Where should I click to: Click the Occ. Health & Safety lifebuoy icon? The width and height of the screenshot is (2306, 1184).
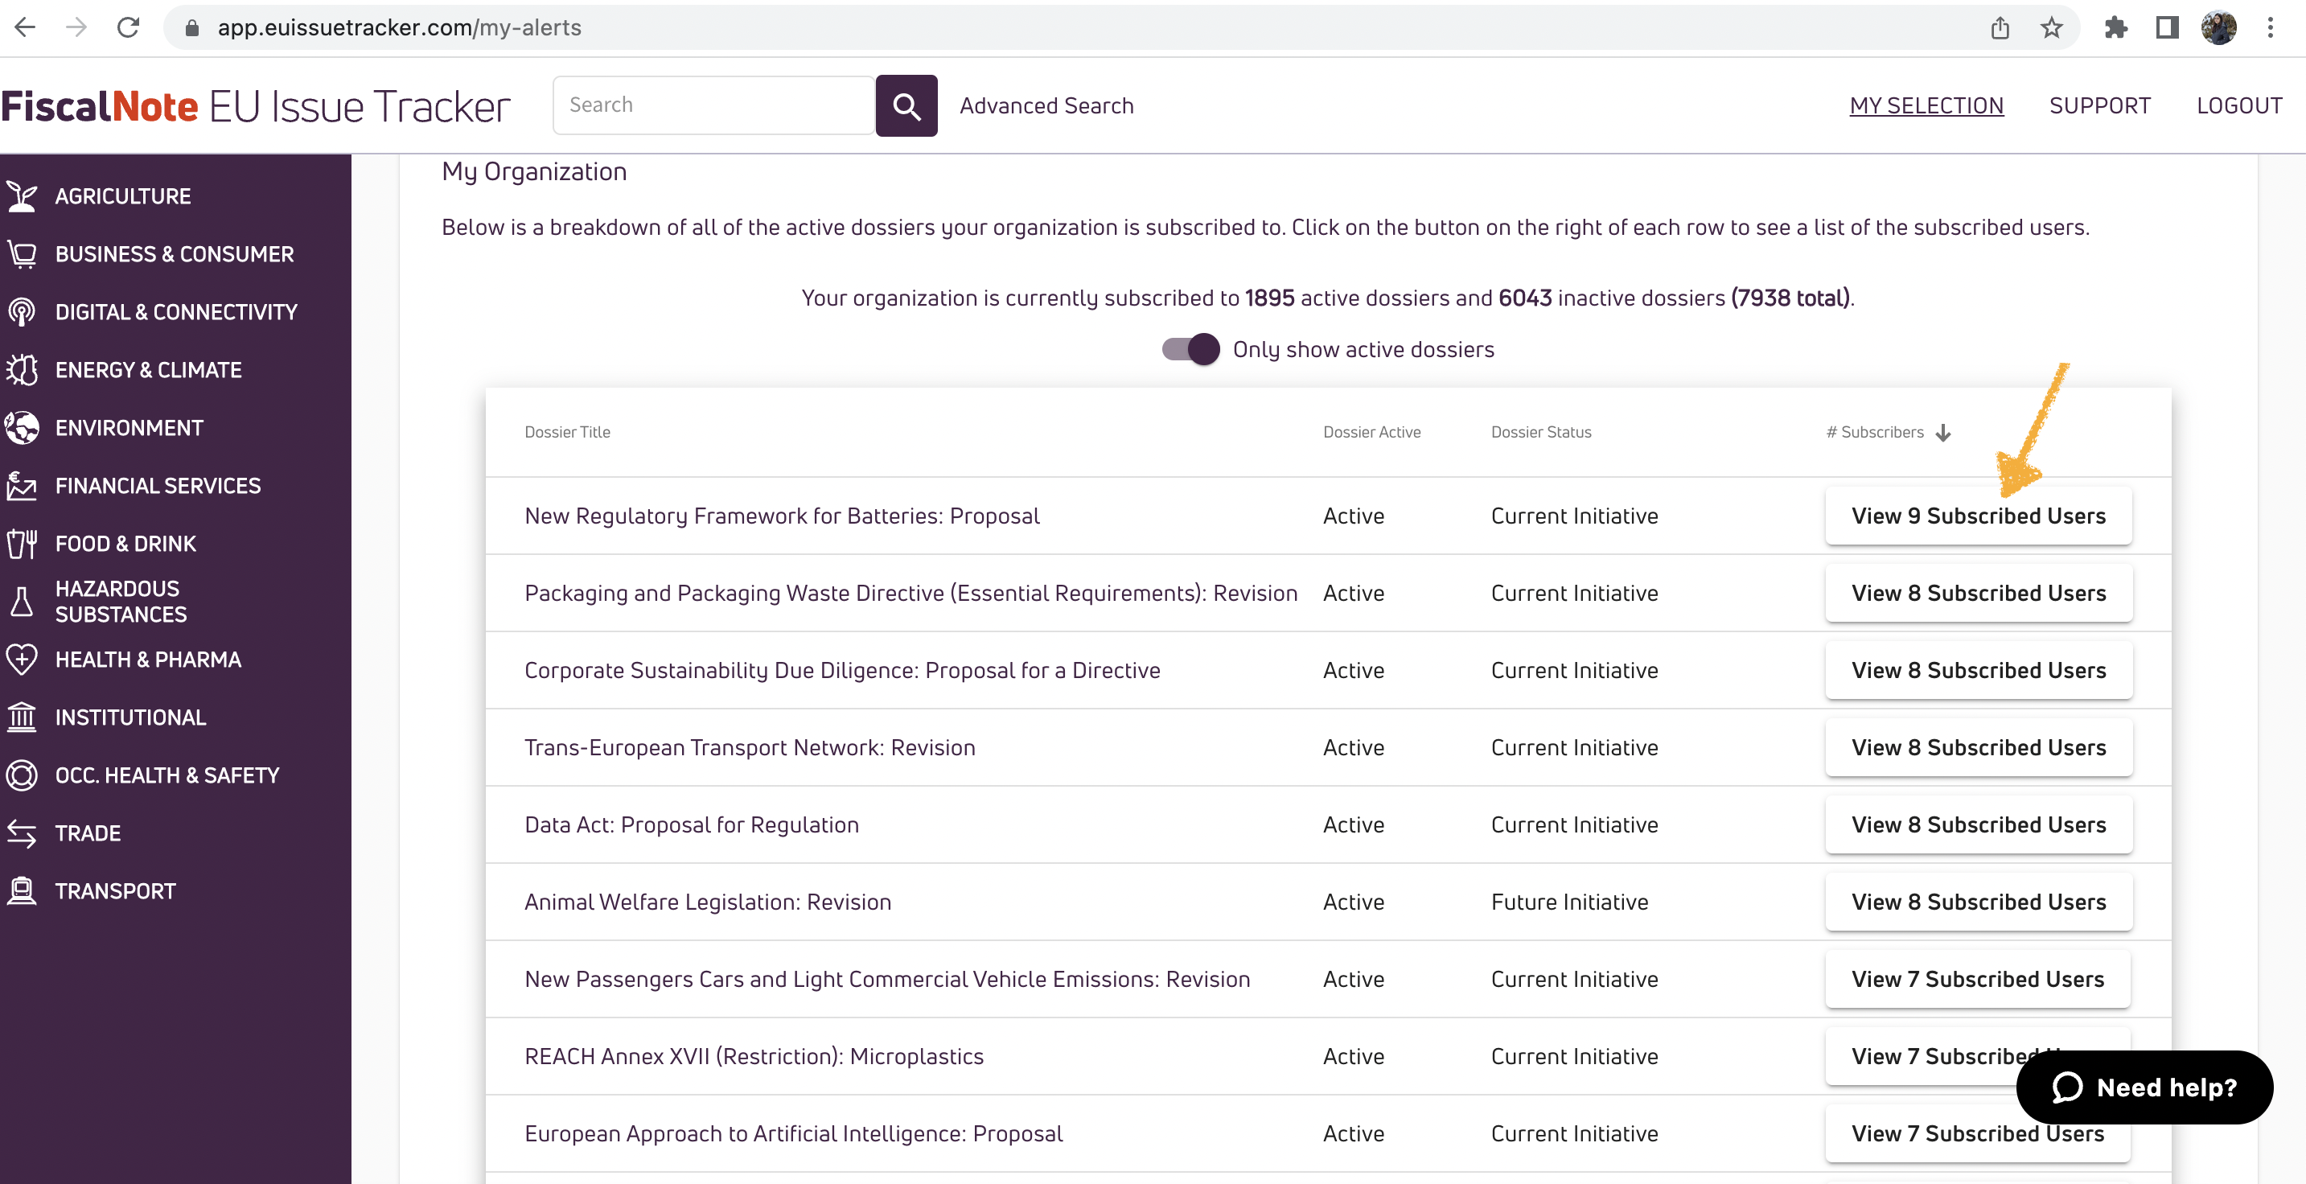(x=22, y=775)
